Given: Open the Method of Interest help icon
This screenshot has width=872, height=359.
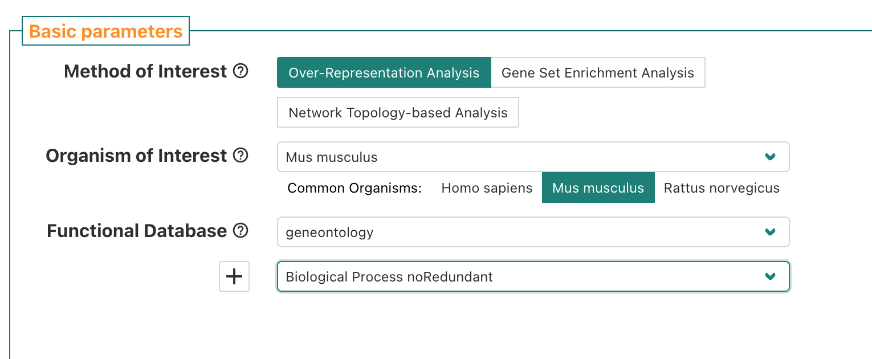Looking at the screenshot, I should tap(241, 72).
